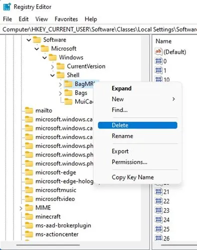The height and width of the screenshot is (250, 197).
Task: Collapse the Shell key
Action: [x=53, y=75]
